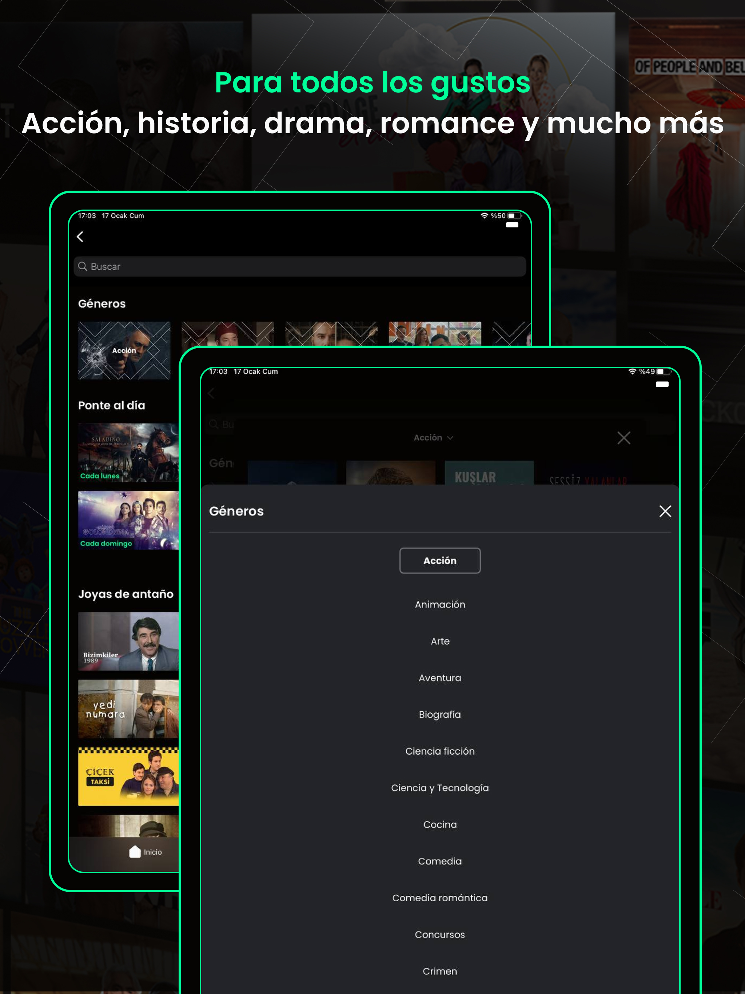The height and width of the screenshot is (994, 745).
Task: Open the Bizimkiler 1989 thumbnail
Action: point(128,641)
